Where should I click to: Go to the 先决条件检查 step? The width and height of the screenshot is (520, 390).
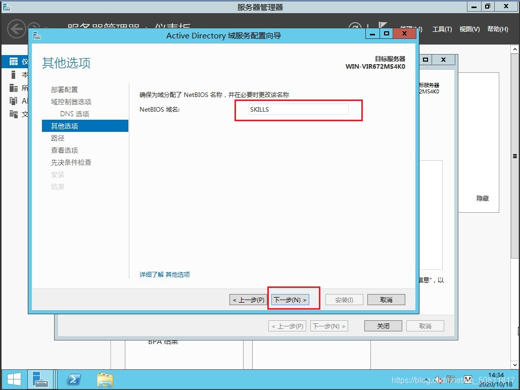click(x=71, y=163)
